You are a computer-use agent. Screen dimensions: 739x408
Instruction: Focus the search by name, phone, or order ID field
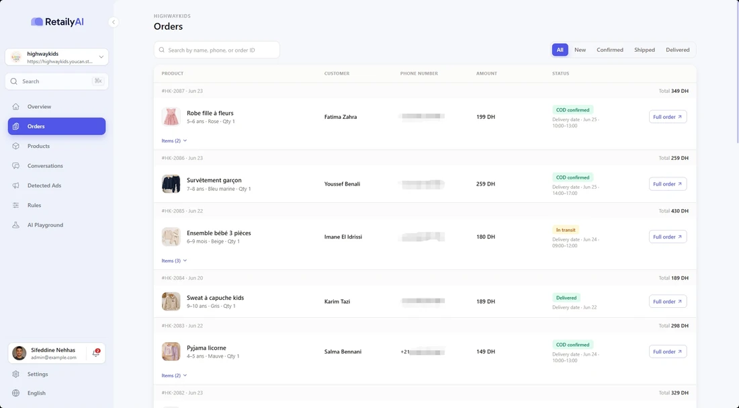click(217, 50)
